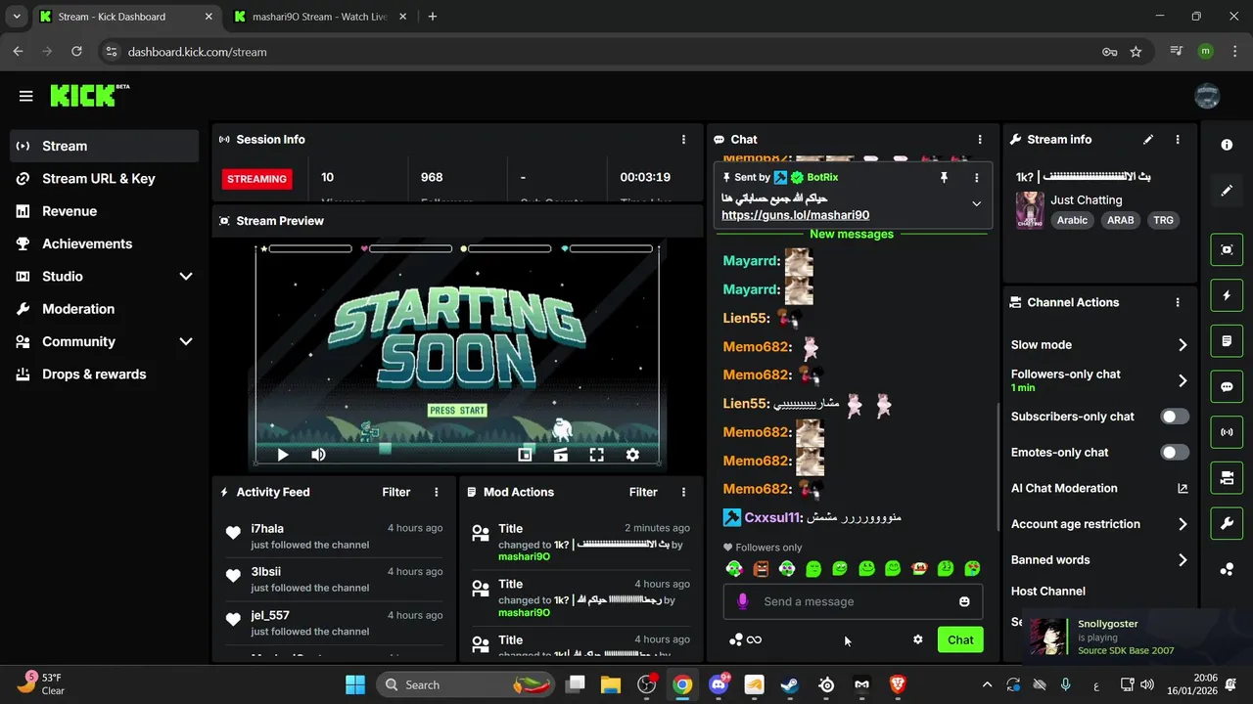This screenshot has height=704, width=1253.
Task: Open Activity Feed Filter dropdown
Action: pyautogui.click(x=396, y=493)
